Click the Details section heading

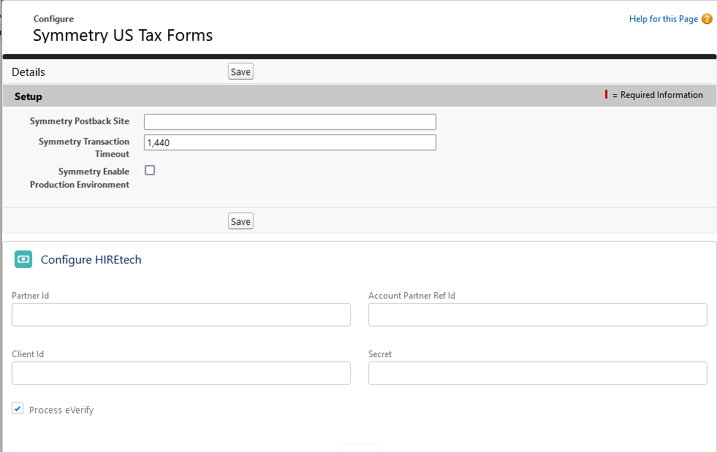tap(29, 72)
